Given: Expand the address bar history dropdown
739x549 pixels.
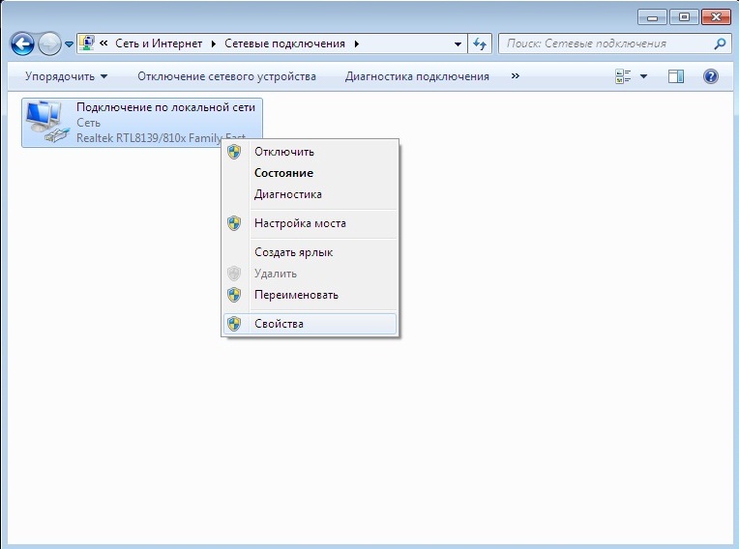Looking at the screenshot, I should (458, 44).
